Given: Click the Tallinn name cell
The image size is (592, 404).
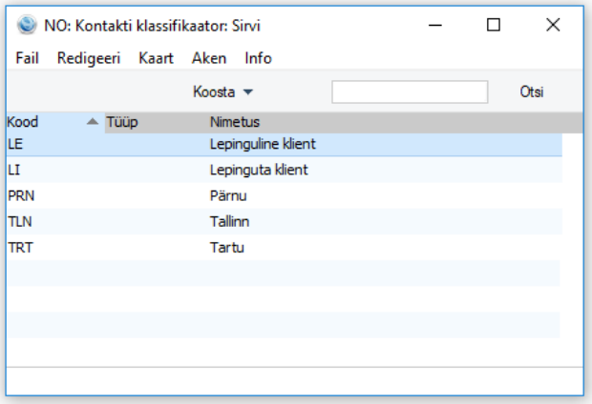Looking at the screenshot, I should point(229,222).
